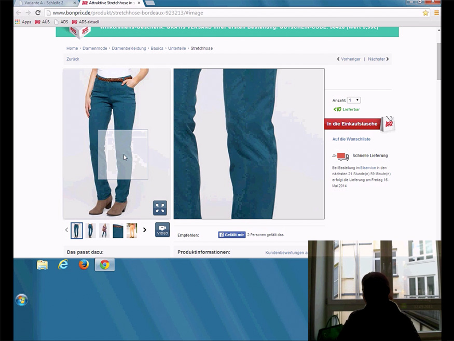Reload the page with the refresh icon
Screen dimensions: 454x341
pos(38,13)
